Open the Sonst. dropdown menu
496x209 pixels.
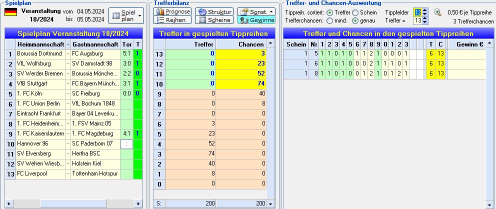point(256,11)
